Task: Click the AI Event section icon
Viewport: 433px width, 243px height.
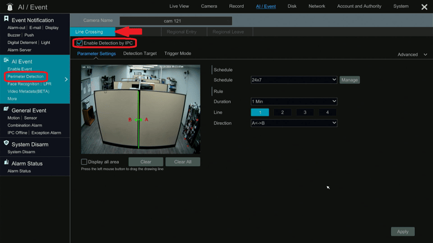Action: (6, 60)
